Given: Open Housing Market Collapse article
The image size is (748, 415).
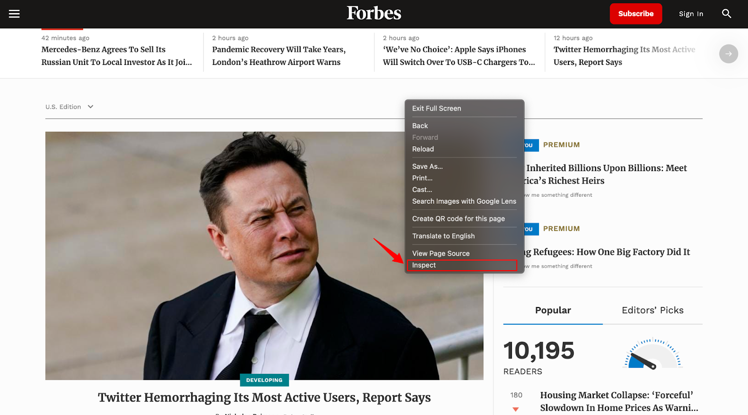Looking at the screenshot, I should (619, 401).
